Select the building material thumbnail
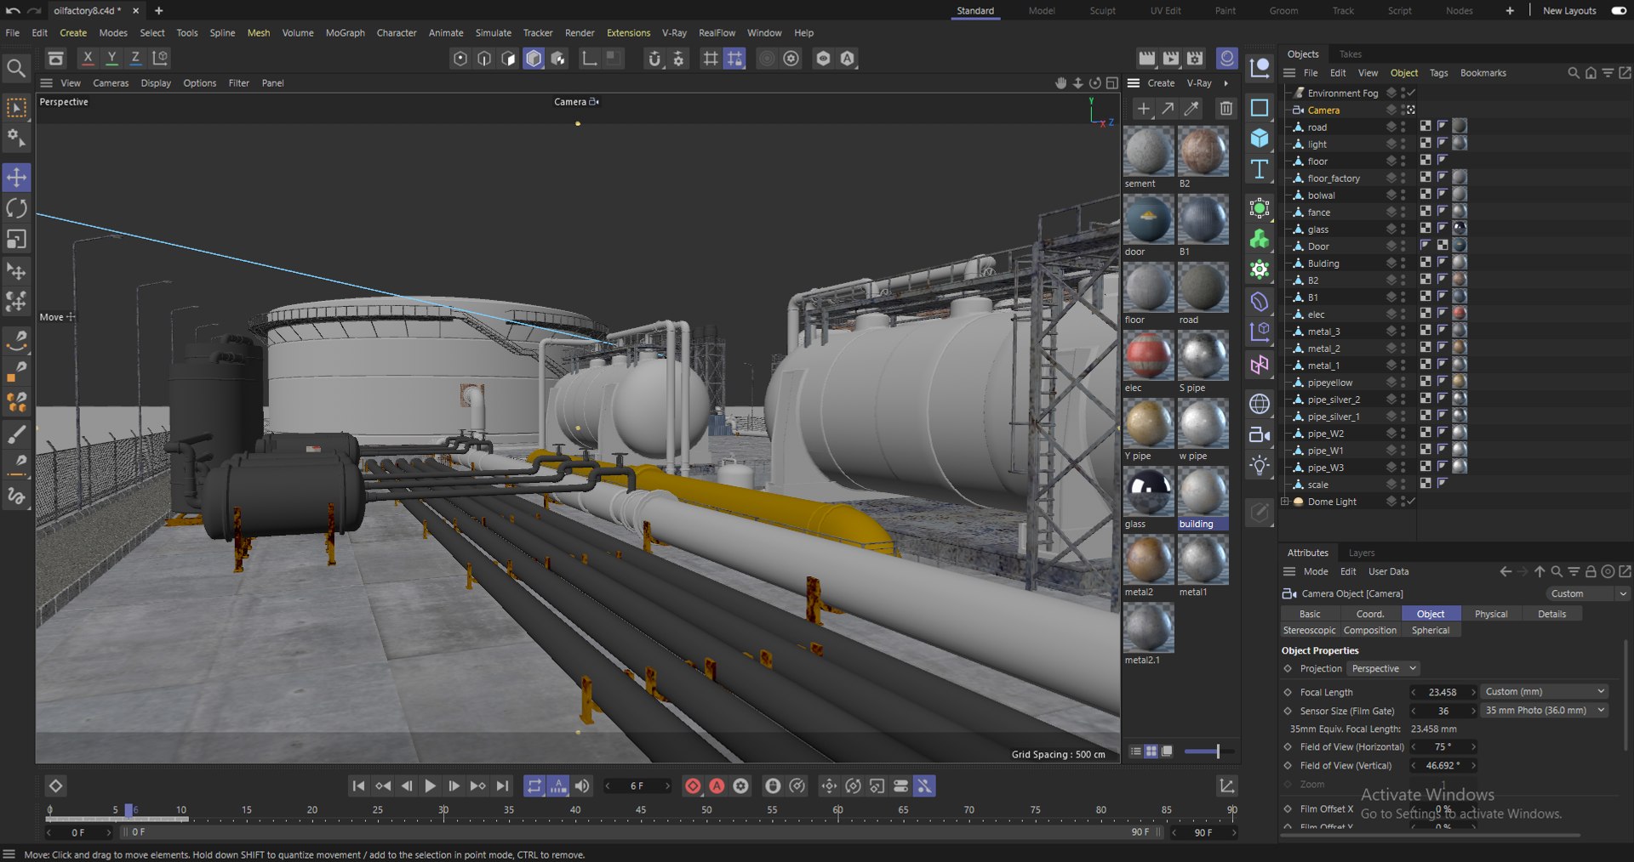This screenshot has width=1634, height=862. coord(1203,492)
